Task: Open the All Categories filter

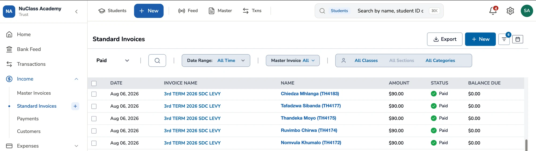Action: click(x=440, y=61)
